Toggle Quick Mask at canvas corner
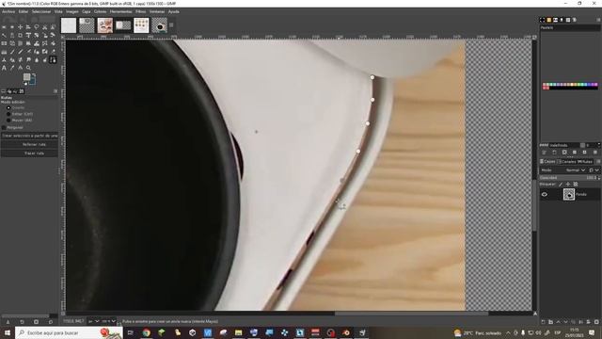 click(63, 314)
